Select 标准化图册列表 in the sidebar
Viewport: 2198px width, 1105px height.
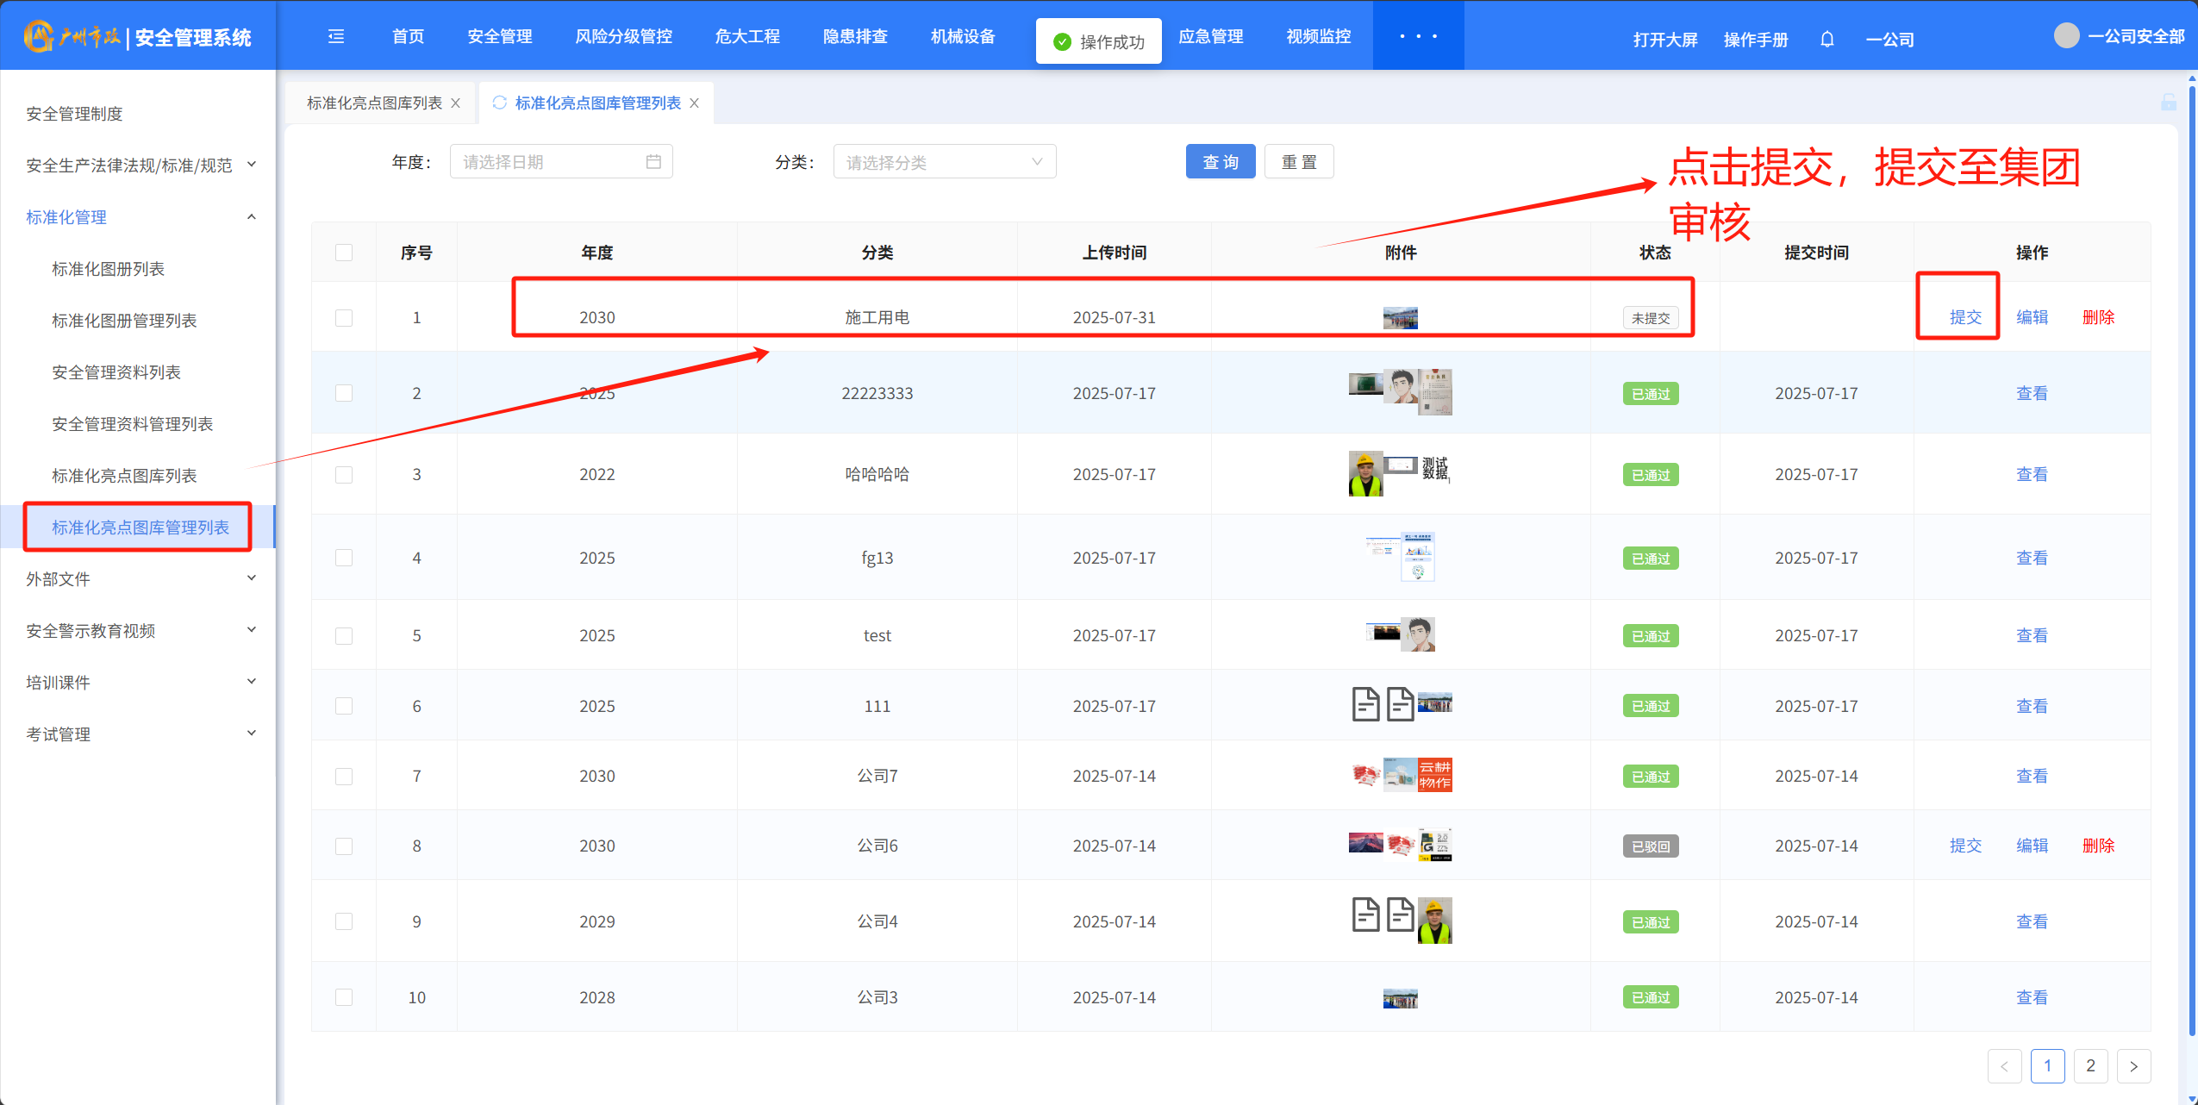(x=109, y=269)
